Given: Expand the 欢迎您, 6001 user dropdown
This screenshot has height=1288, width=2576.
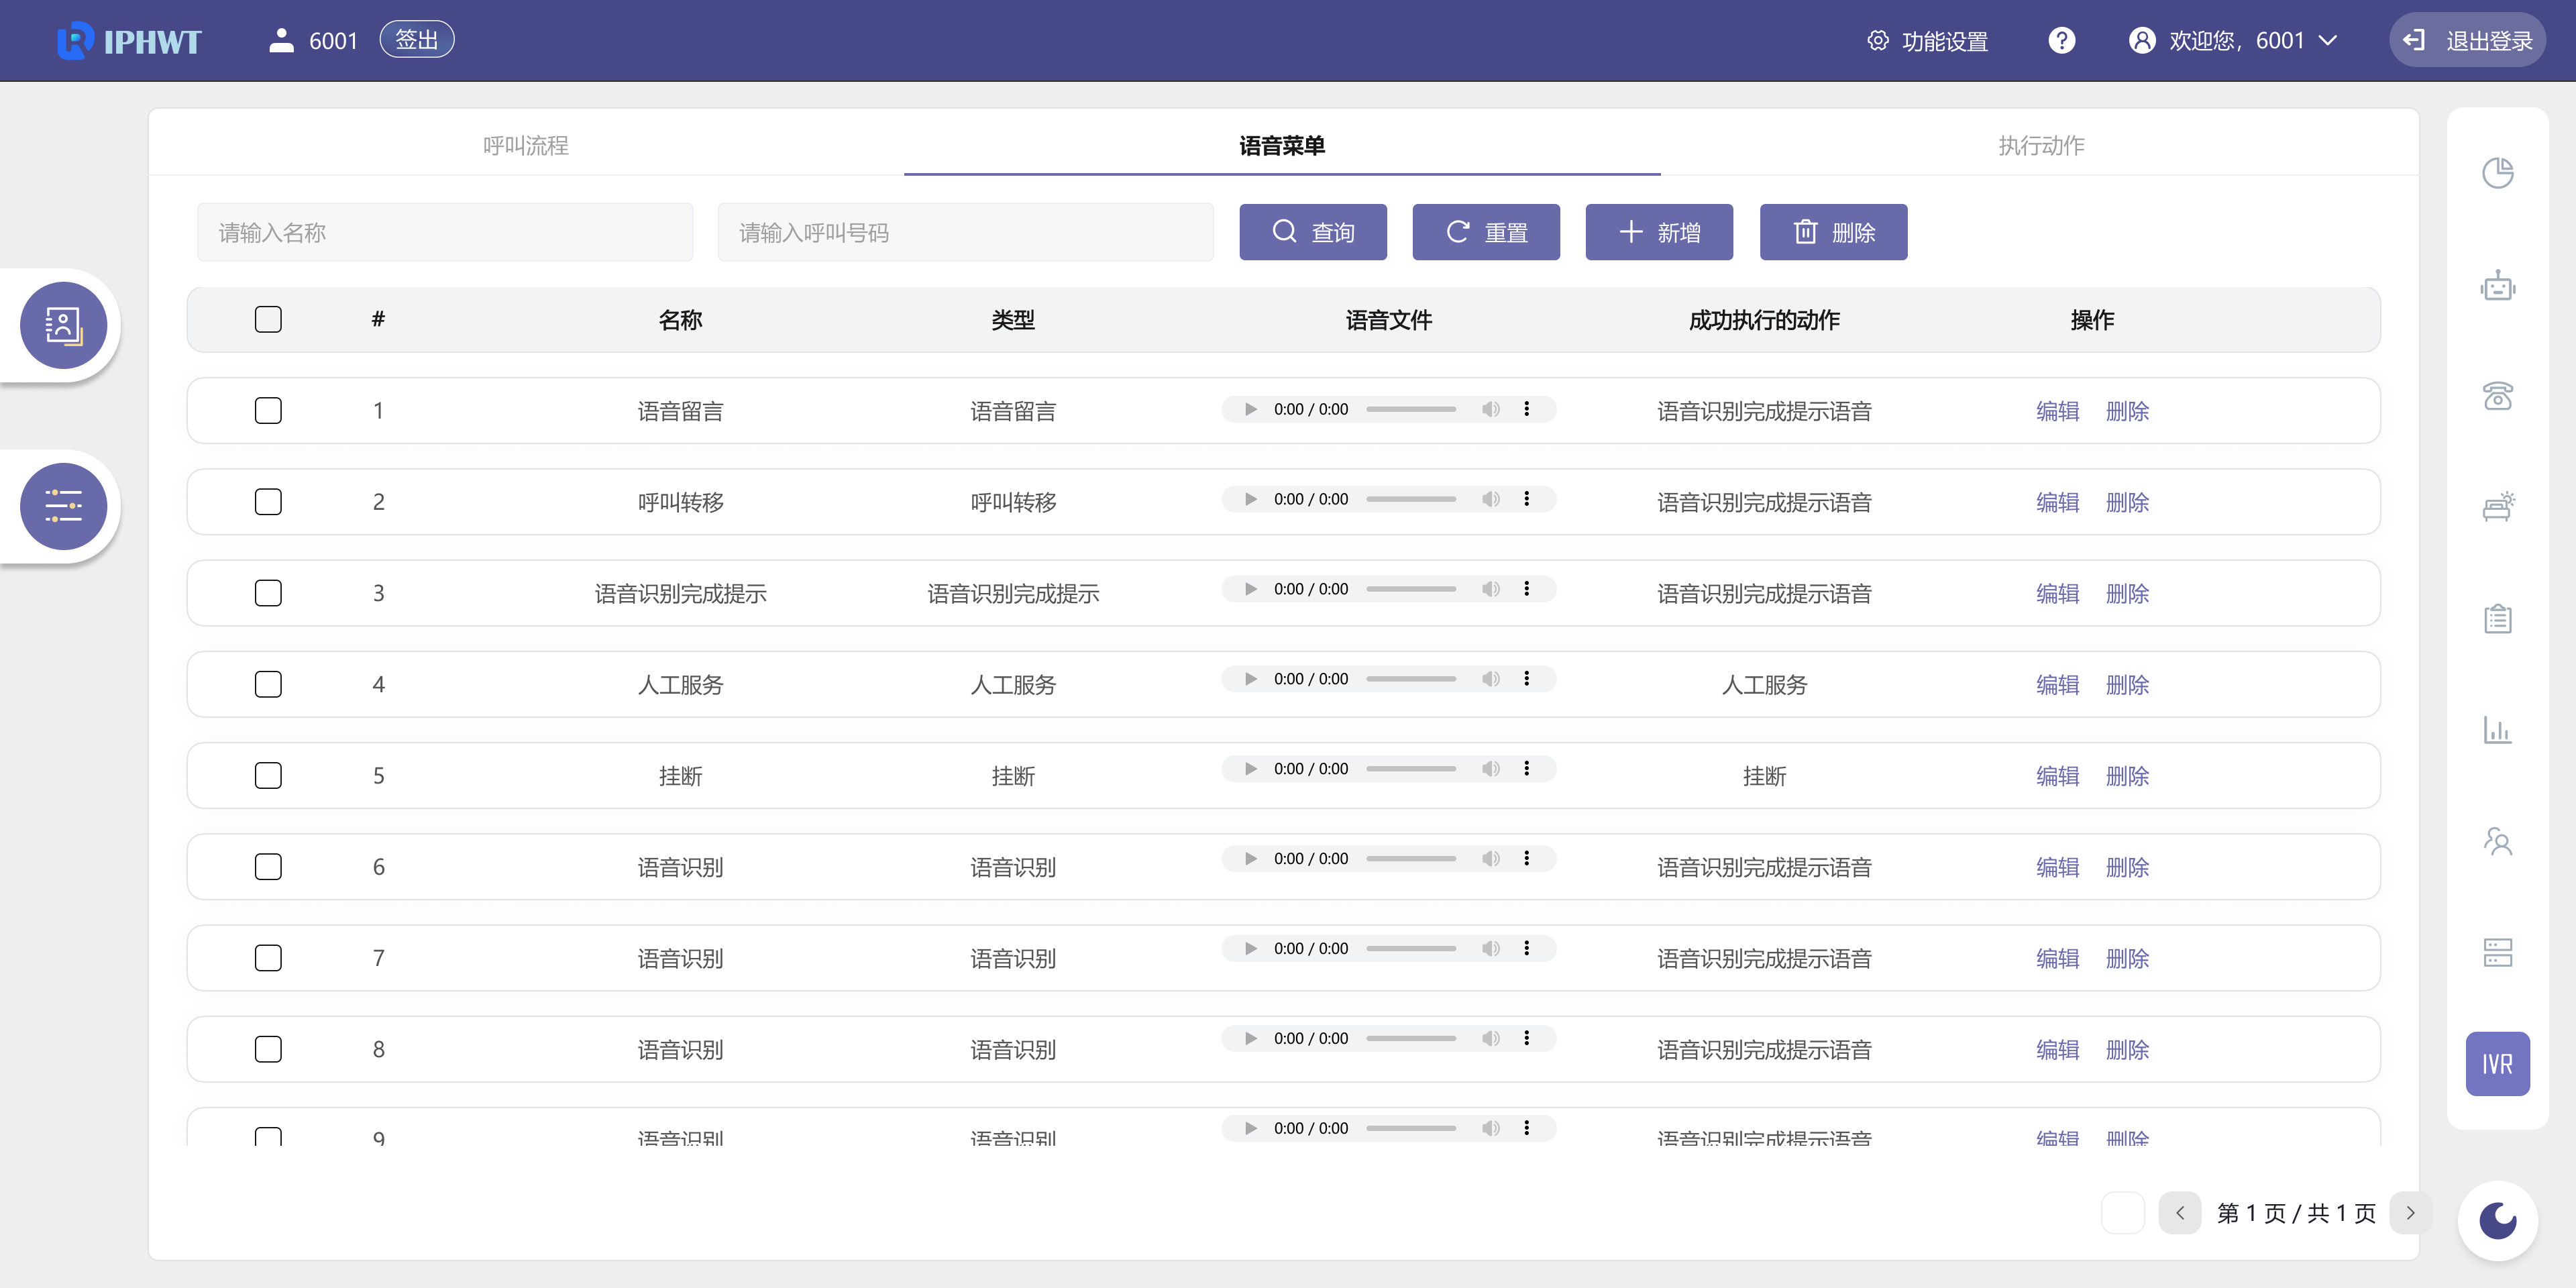Looking at the screenshot, I should coord(2233,41).
